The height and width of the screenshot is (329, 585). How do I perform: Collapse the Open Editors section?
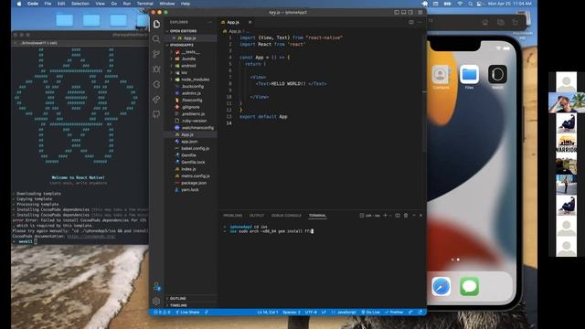click(191, 31)
